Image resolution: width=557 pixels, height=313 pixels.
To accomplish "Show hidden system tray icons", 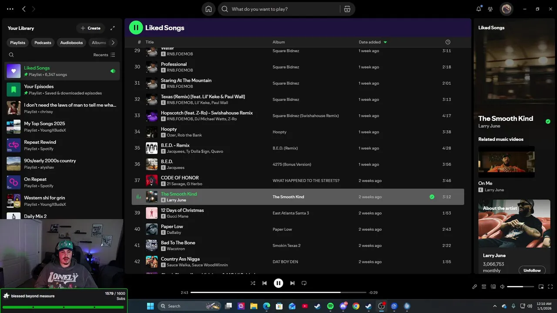I will coord(494,306).
